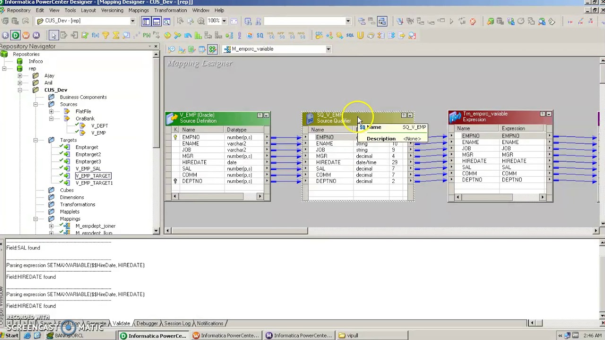The height and width of the screenshot is (340, 605).
Task: Select the Business Components folder
Action: click(x=83, y=97)
